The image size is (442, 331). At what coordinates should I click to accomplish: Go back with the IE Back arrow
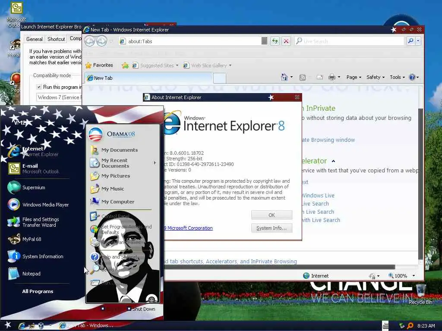[90, 41]
